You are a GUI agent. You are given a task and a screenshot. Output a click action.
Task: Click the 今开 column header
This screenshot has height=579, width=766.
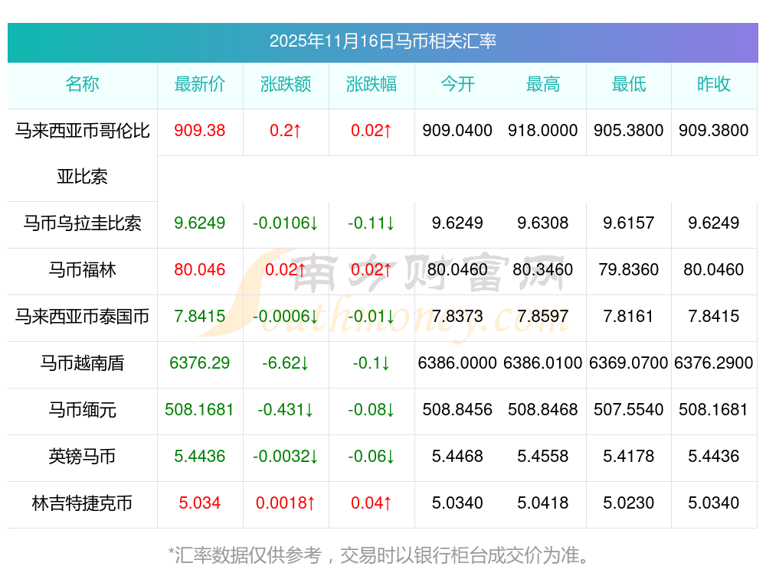[x=457, y=84]
